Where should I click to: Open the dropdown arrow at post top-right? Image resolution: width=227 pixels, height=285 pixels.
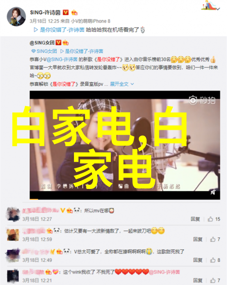click(218, 9)
